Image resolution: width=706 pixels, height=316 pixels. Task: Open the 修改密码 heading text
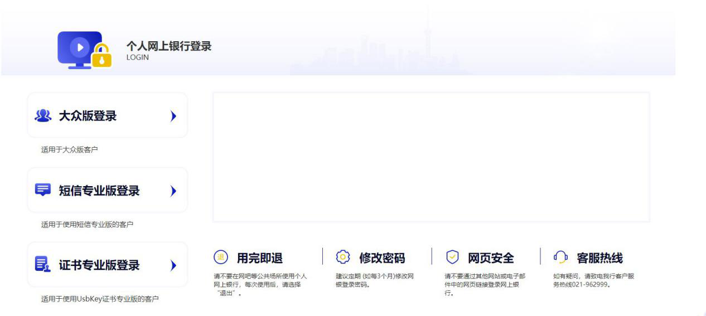coord(382,258)
